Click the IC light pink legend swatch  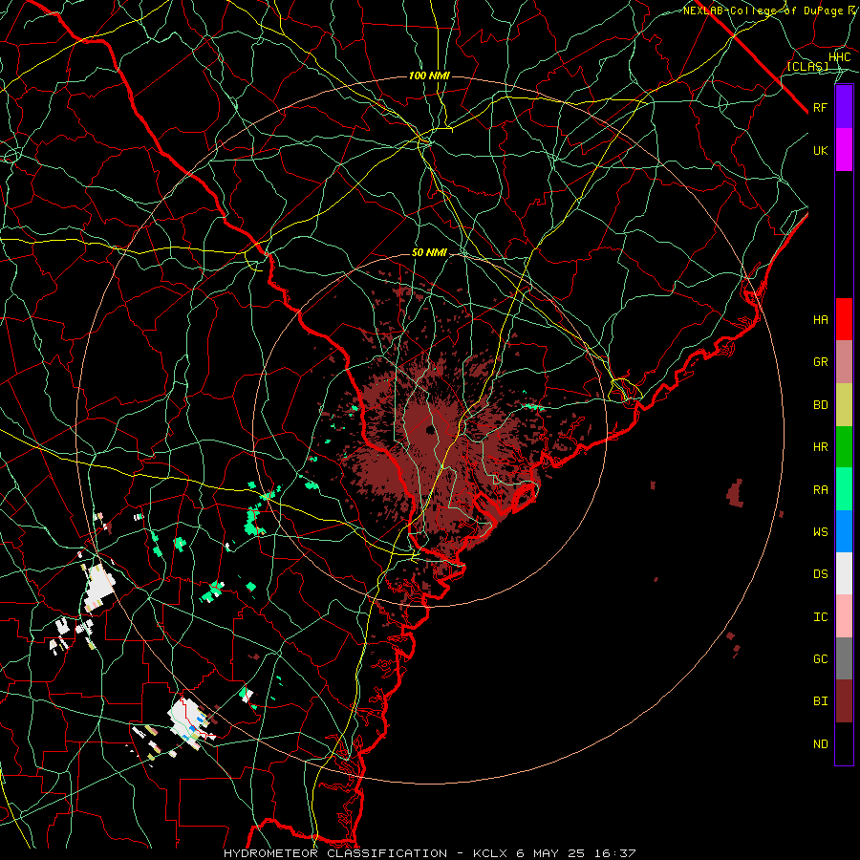click(844, 616)
